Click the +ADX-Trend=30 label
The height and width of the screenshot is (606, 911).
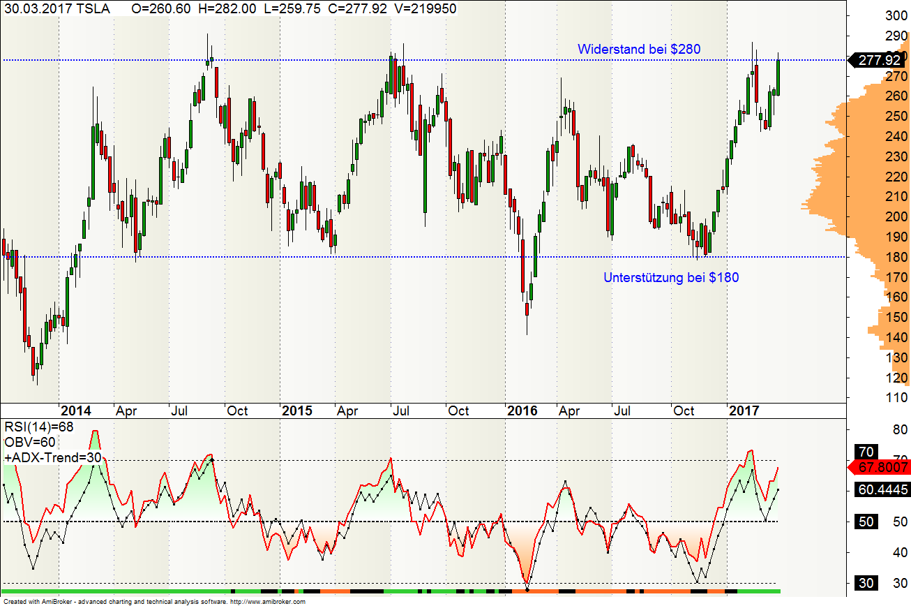(54, 457)
